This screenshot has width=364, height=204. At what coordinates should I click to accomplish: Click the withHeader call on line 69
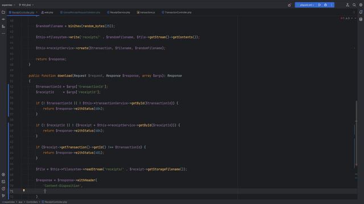(x=86, y=180)
